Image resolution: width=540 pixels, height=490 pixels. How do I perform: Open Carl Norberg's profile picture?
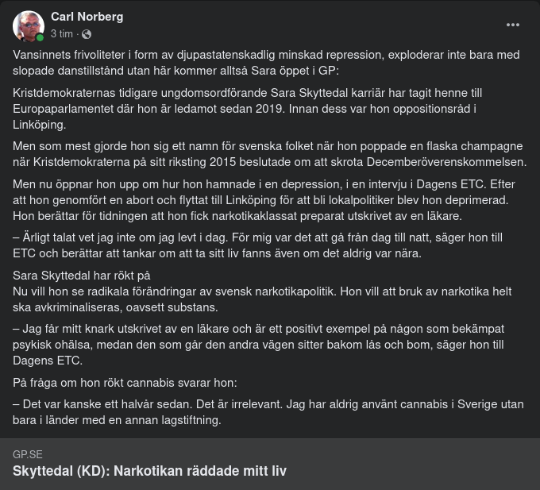pyautogui.click(x=28, y=26)
